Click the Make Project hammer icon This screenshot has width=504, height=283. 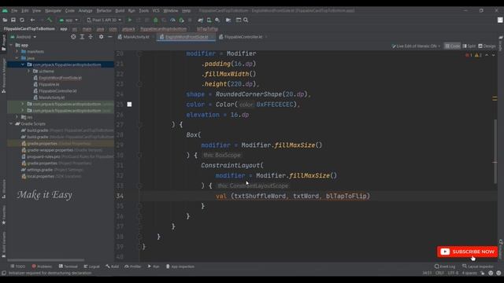coord(50,20)
